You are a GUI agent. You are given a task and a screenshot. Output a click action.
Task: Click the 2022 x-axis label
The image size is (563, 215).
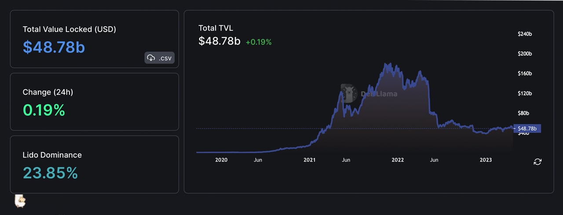tap(398, 160)
